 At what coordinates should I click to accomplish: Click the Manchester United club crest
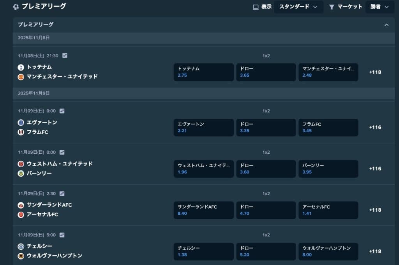[21, 77]
